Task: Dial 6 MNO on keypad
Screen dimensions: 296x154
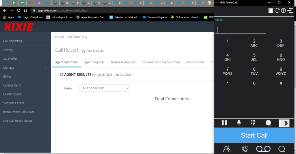Action: pos(281,57)
